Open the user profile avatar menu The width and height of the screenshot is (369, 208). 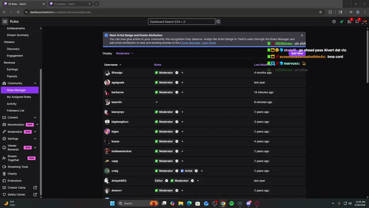click(364, 22)
